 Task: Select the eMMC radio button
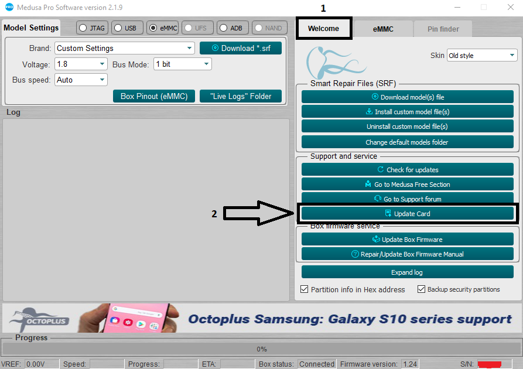coord(162,28)
